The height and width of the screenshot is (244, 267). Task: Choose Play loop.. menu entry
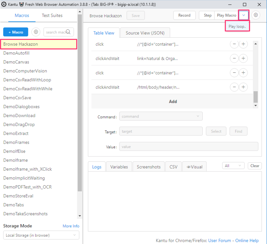click(237, 26)
